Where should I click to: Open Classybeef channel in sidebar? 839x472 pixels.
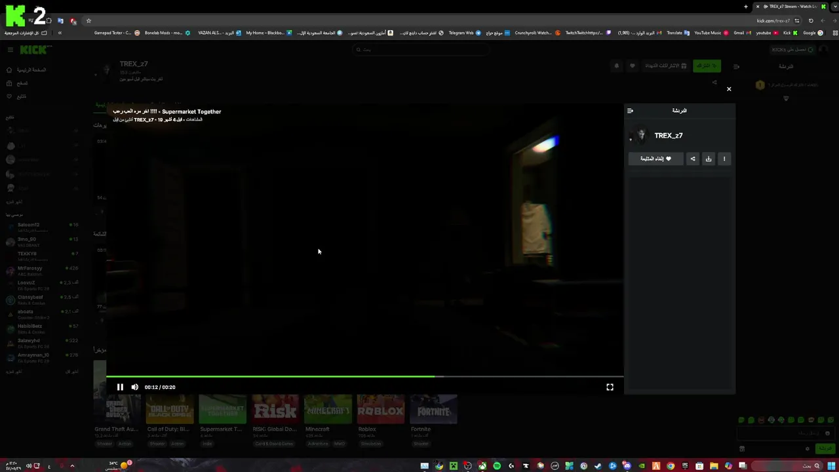[41, 299]
